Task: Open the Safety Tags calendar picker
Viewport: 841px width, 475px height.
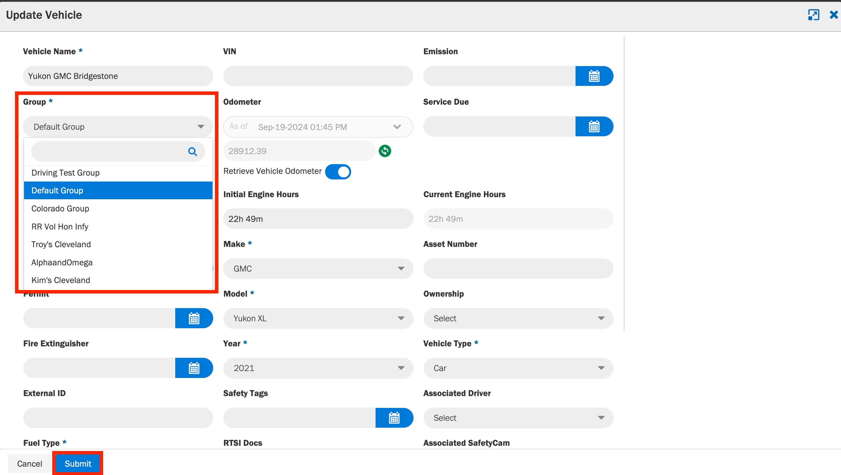Action: 394,418
